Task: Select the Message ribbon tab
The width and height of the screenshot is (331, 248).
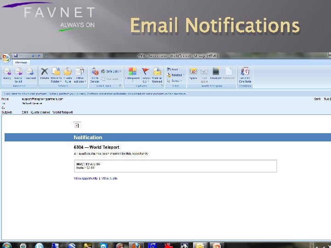Action: [x=21, y=62]
